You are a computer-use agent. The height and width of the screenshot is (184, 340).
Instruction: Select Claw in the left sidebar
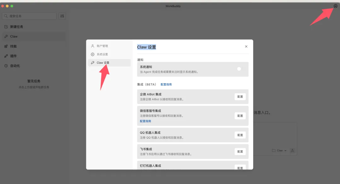tap(34, 37)
